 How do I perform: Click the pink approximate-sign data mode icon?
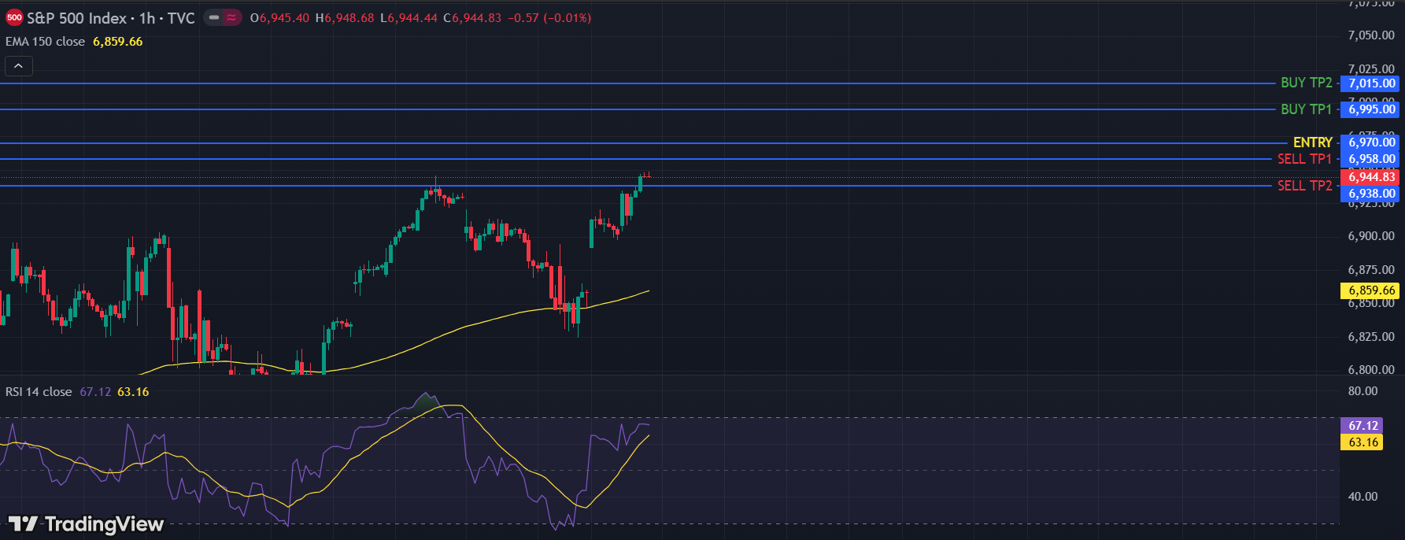coord(231,18)
